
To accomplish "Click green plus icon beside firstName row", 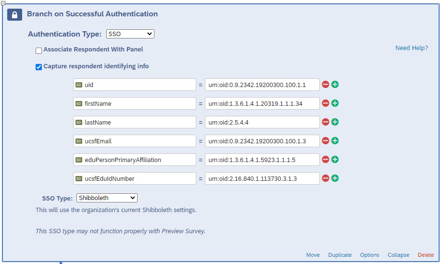I will coord(335,103).
